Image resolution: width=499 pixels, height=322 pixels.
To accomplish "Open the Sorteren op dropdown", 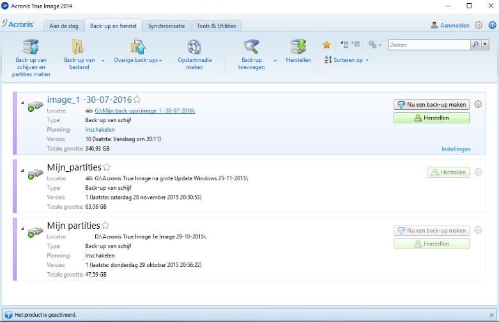I will click(x=346, y=60).
